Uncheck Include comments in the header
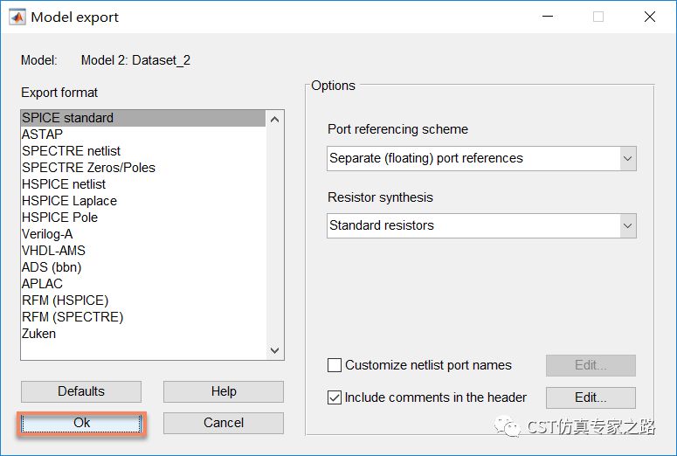The image size is (677, 456). (335, 397)
